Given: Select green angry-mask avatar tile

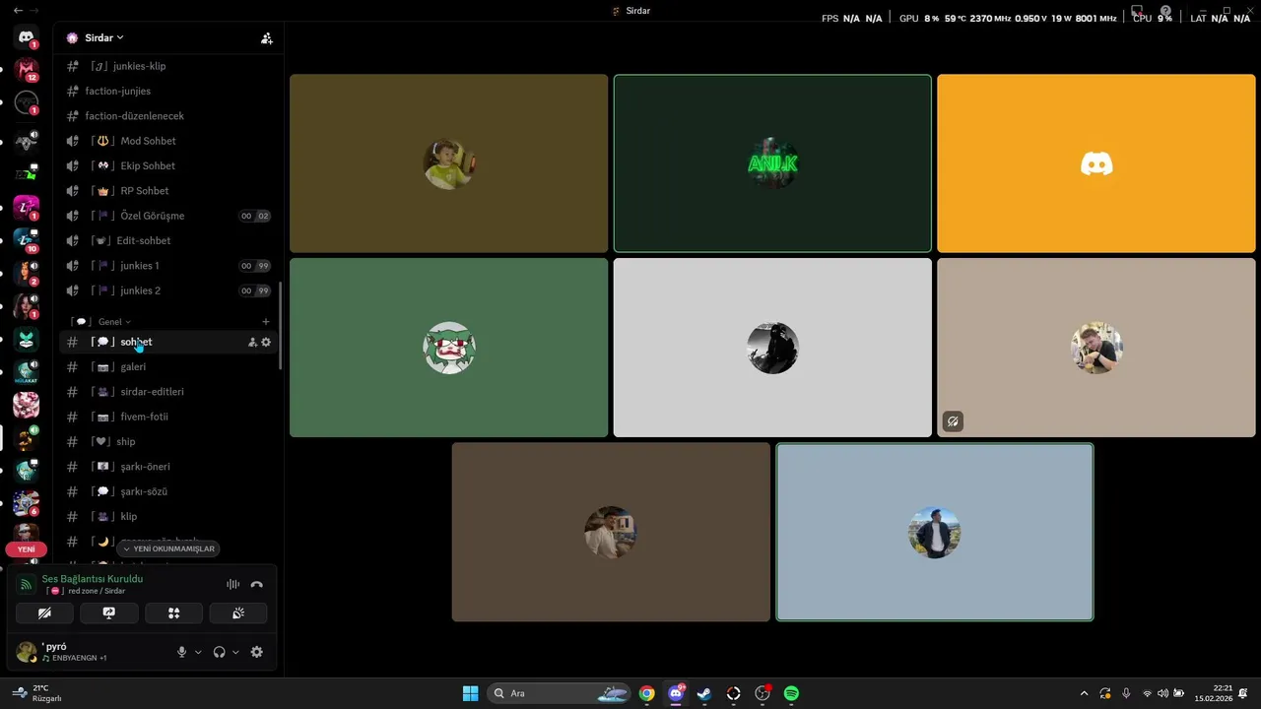Looking at the screenshot, I should click(x=448, y=348).
